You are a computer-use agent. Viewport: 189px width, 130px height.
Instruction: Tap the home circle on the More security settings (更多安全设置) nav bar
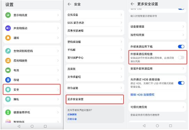(157, 126)
